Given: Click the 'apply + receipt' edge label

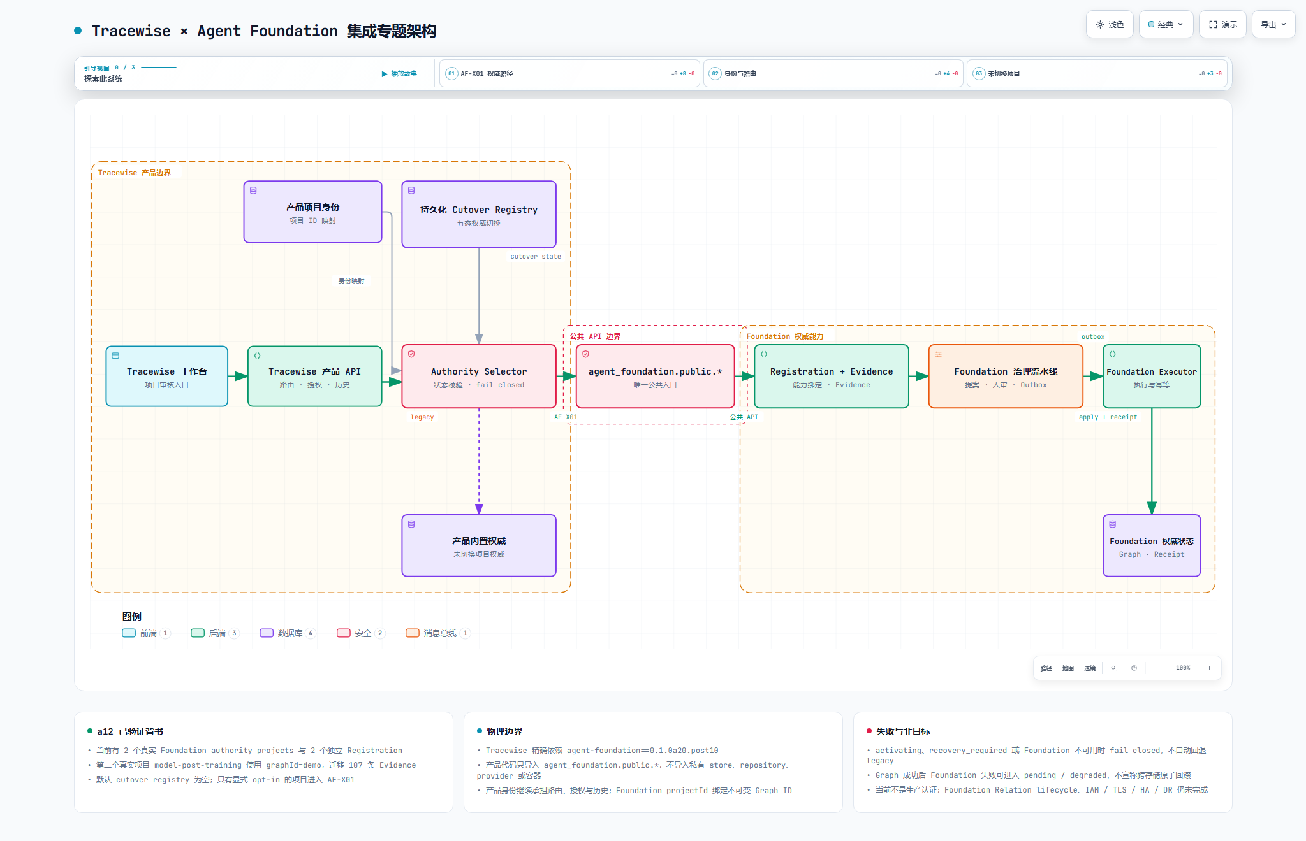Looking at the screenshot, I should [1108, 417].
